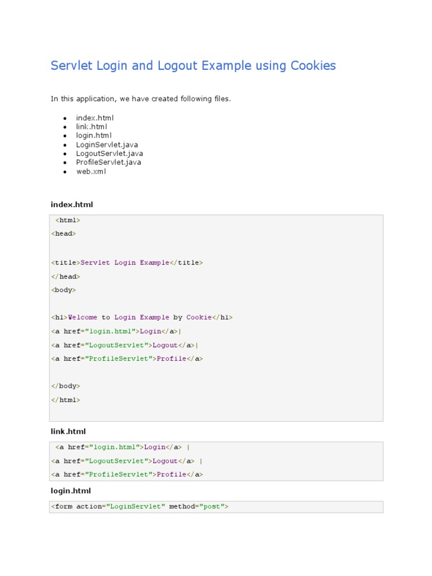Click the LogoutServlet anchor line in index.html code
The width and height of the screenshot is (432, 576).
tap(125, 345)
